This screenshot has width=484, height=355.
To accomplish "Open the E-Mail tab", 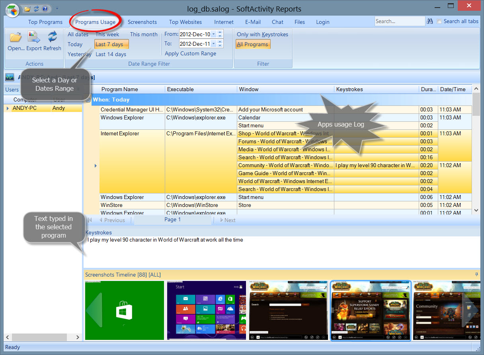I will tap(253, 22).
